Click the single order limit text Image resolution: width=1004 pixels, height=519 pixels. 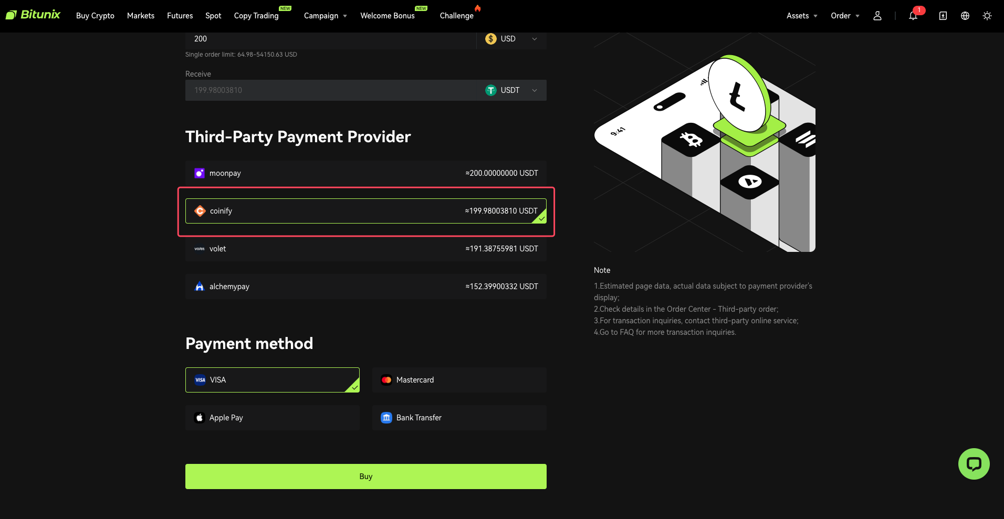tap(241, 55)
